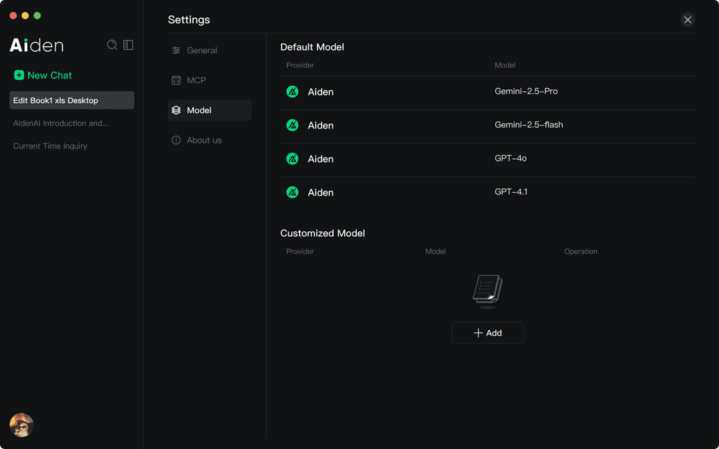The width and height of the screenshot is (719, 449).
Task: Click Aiden logo icon in GPT-4.1 row
Action: tap(292, 192)
